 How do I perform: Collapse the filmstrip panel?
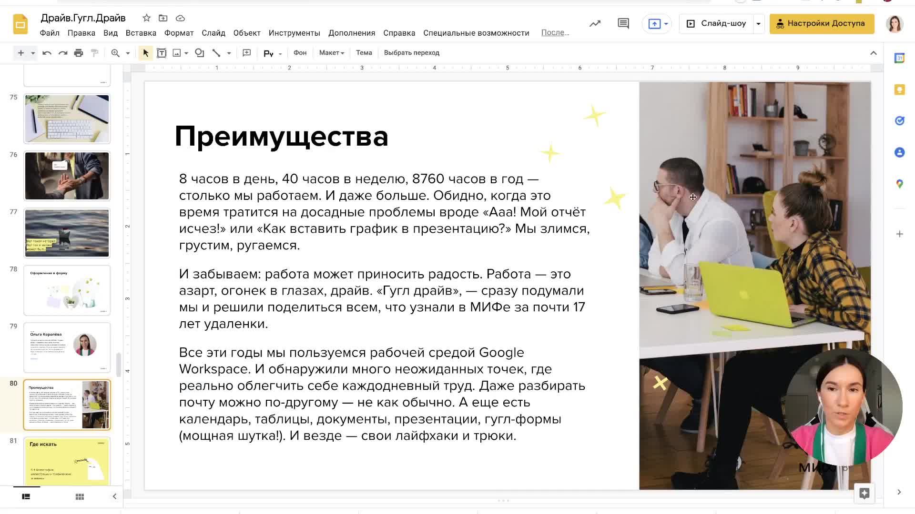click(114, 496)
